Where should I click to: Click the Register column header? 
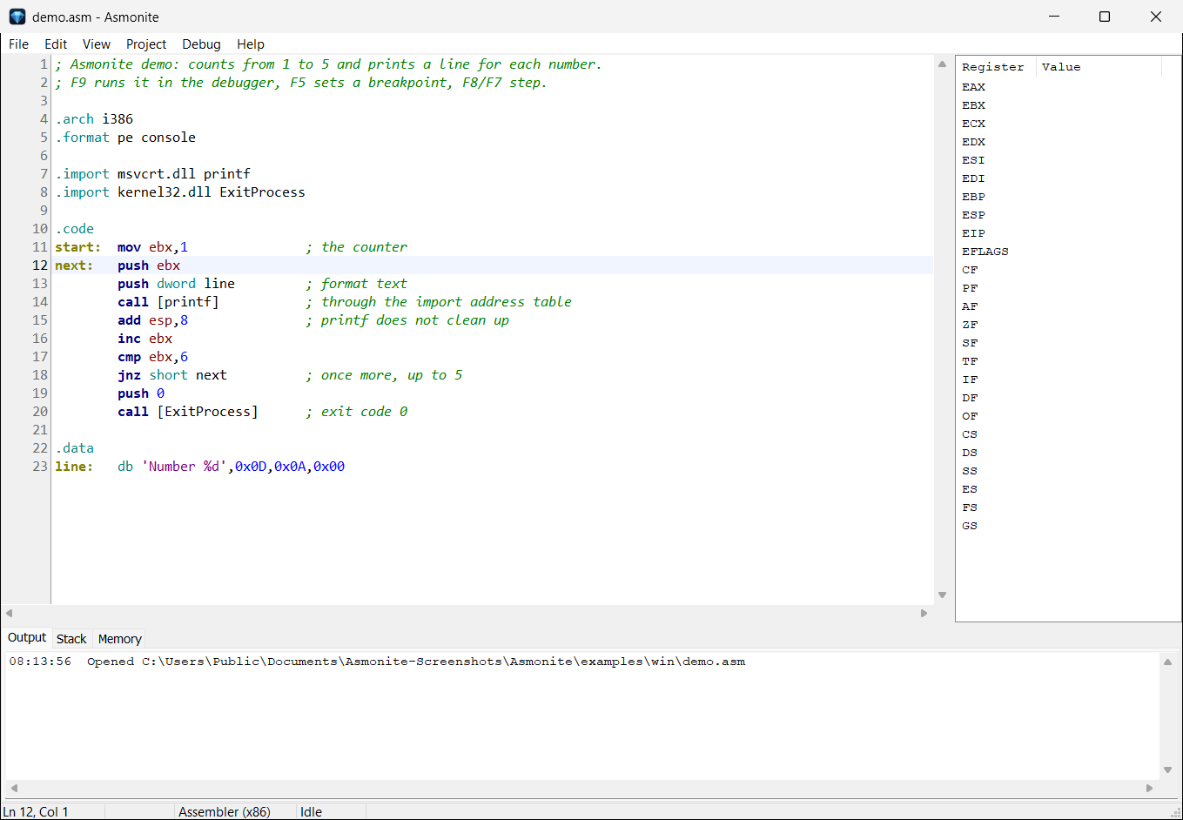point(996,67)
